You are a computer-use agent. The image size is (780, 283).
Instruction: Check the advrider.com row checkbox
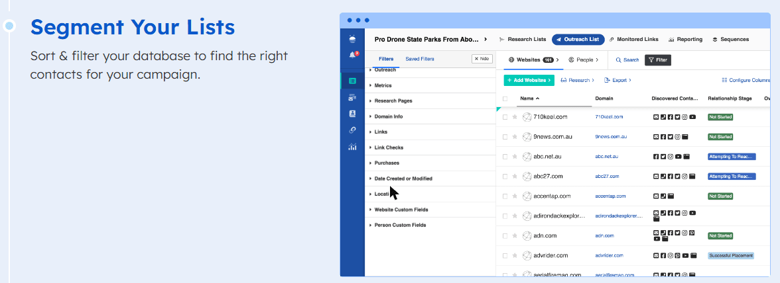click(x=505, y=256)
